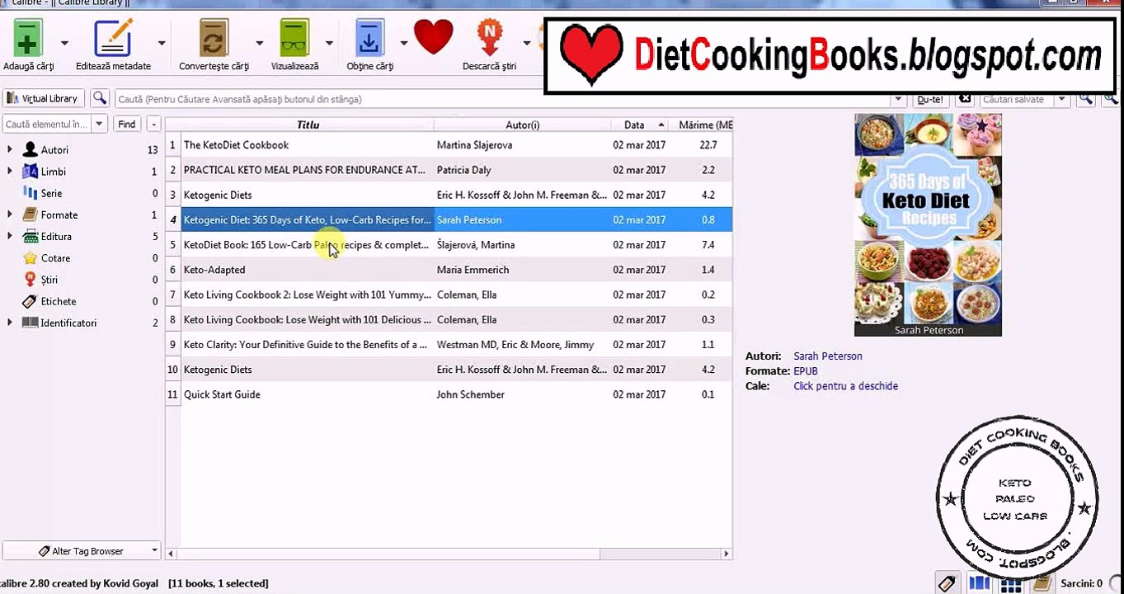Click the Obține cărți get books icon
The width and height of the screenshot is (1124, 594).
[x=369, y=38]
